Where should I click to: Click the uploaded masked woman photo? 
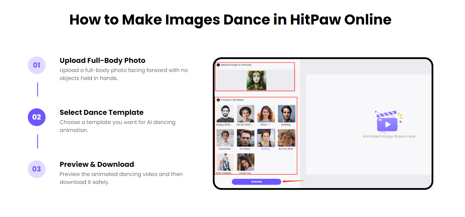point(256,80)
